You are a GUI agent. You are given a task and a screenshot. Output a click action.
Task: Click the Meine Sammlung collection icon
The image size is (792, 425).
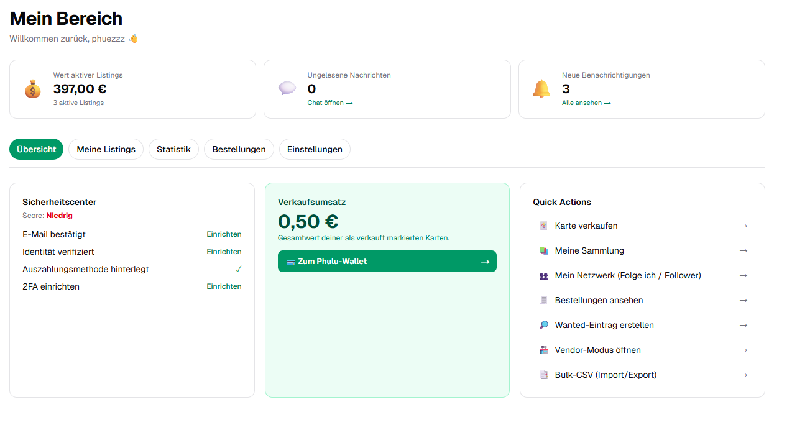(x=544, y=250)
